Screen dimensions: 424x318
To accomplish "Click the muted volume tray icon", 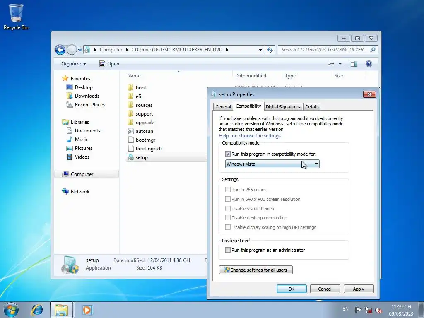I will coord(378,310).
